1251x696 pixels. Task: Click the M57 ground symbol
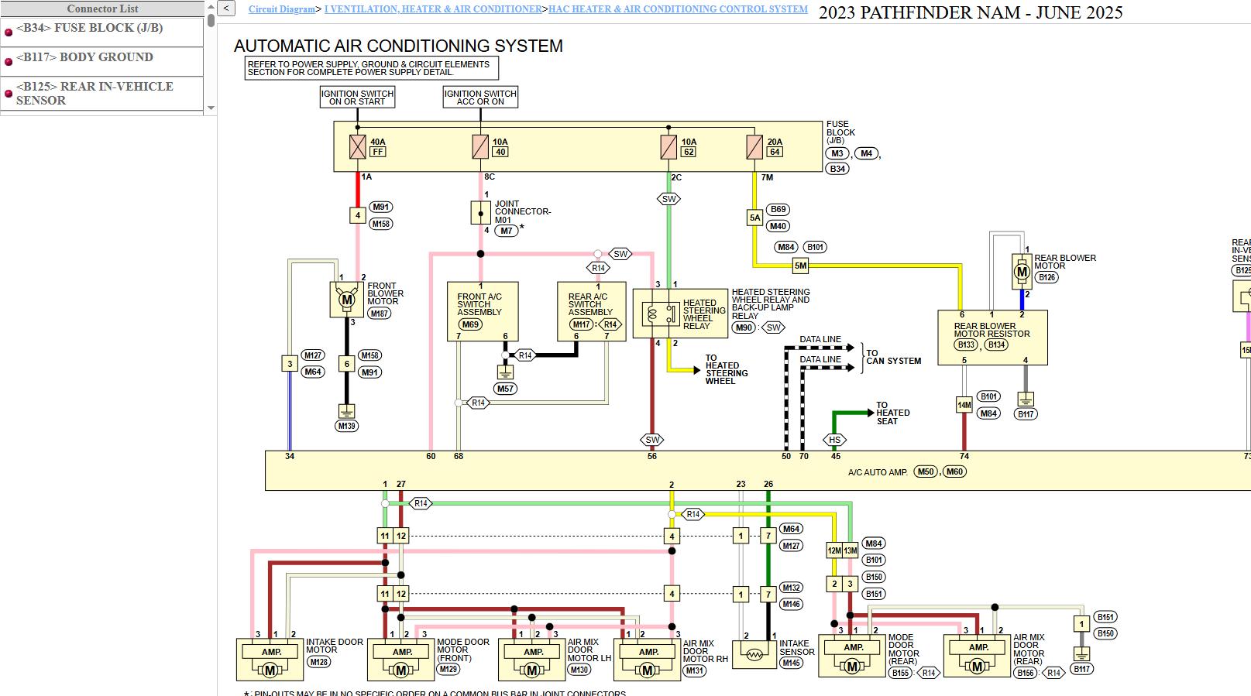[x=505, y=371]
